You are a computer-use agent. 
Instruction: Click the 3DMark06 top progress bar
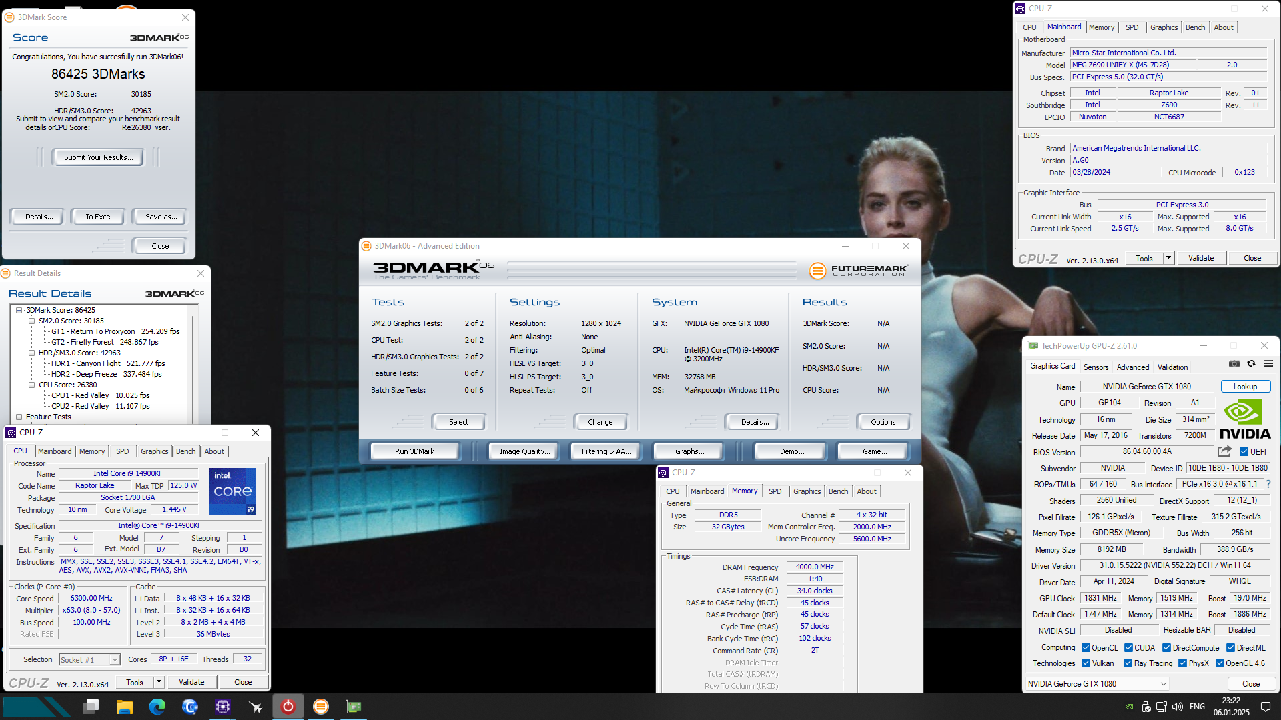click(652, 269)
